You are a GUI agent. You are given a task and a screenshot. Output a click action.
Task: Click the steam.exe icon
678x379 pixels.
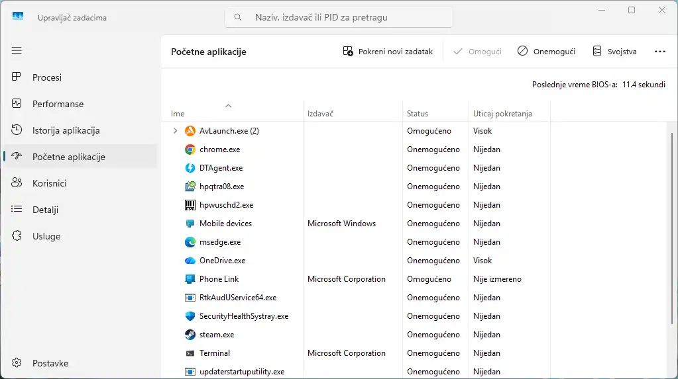(190, 335)
